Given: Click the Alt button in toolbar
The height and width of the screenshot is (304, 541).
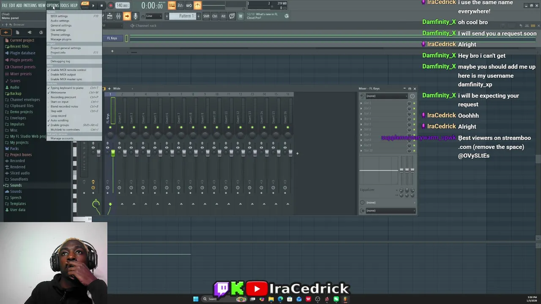Looking at the screenshot, I should point(223,16).
